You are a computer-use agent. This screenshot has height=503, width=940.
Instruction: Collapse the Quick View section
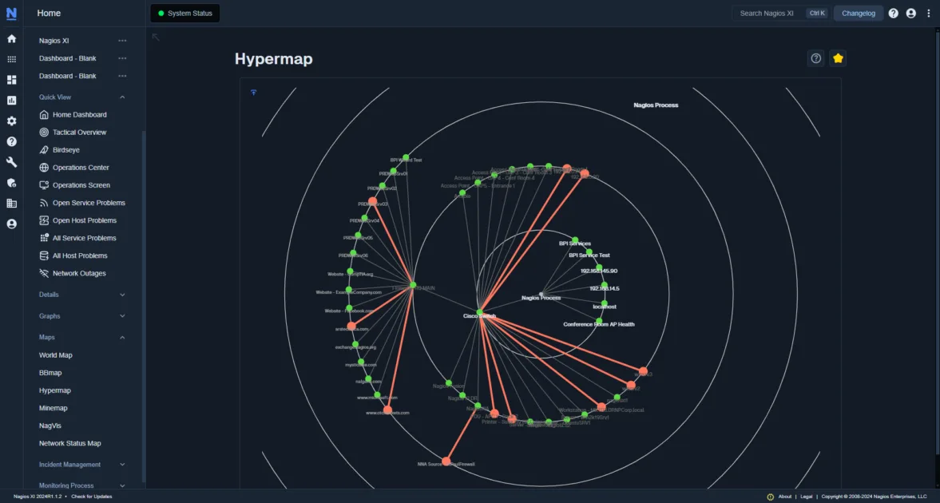[x=121, y=97]
